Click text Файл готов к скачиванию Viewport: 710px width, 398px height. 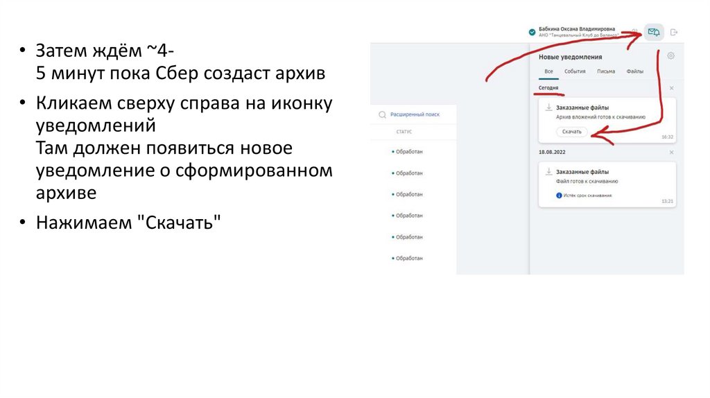587,181
